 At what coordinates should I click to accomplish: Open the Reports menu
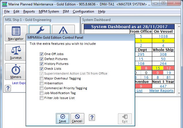pyautogui.click(x=29, y=11)
